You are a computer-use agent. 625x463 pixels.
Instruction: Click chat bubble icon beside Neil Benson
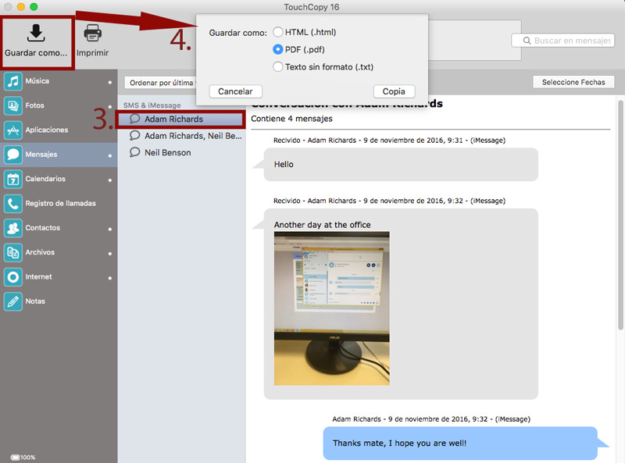(x=134, y=152)
